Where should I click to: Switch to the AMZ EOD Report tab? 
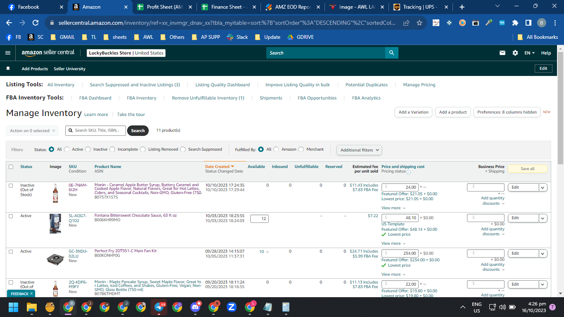tap(291, 7)
